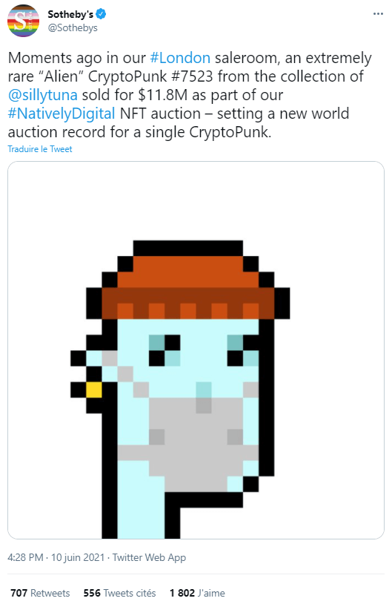Screen dimensions: 392x604
Task: Click the blue verified badge
Action: tap(101, 14)
